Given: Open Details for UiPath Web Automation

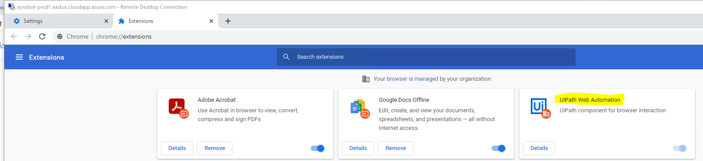Looking at the screenshot, I should tap(539, 148).
